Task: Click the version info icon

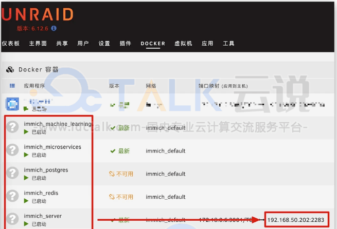Action: [54, 28]
